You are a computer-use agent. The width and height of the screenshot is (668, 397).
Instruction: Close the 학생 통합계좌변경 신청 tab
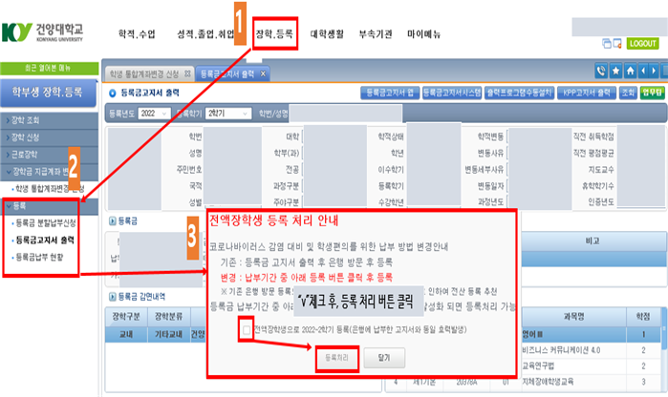pyautogui.click(x=187, y=73)
